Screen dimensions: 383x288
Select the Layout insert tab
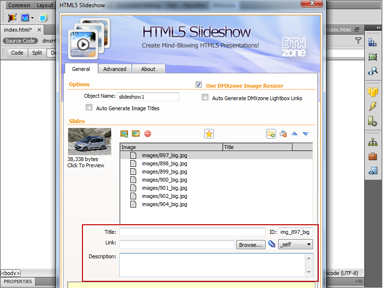coord(45,5)
